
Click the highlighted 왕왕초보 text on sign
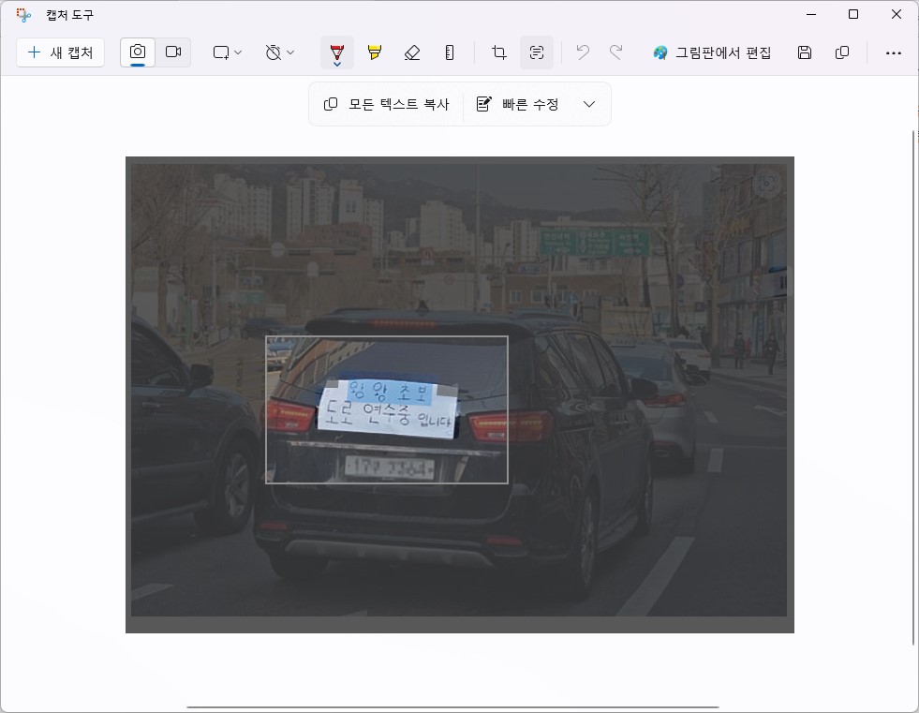(389, 391)
